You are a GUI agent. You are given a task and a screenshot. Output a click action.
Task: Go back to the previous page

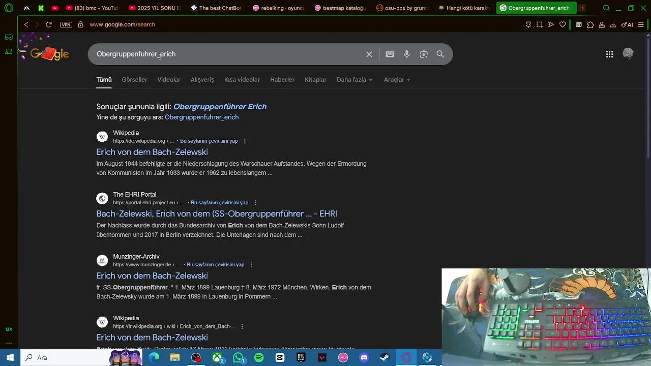pyautogui.click(x=26, y=24)
